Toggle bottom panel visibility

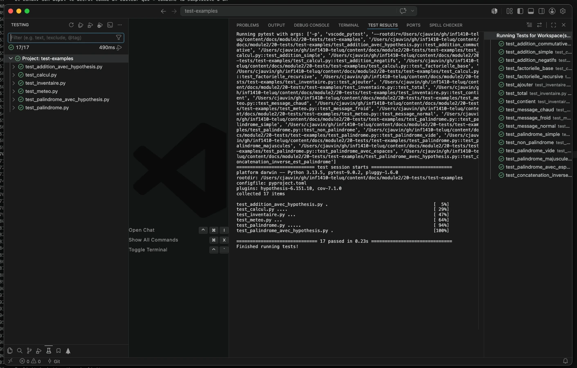531,11
